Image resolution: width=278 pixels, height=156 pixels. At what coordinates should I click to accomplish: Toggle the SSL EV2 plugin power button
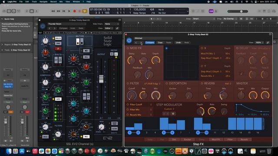click(x=43, y=26)
